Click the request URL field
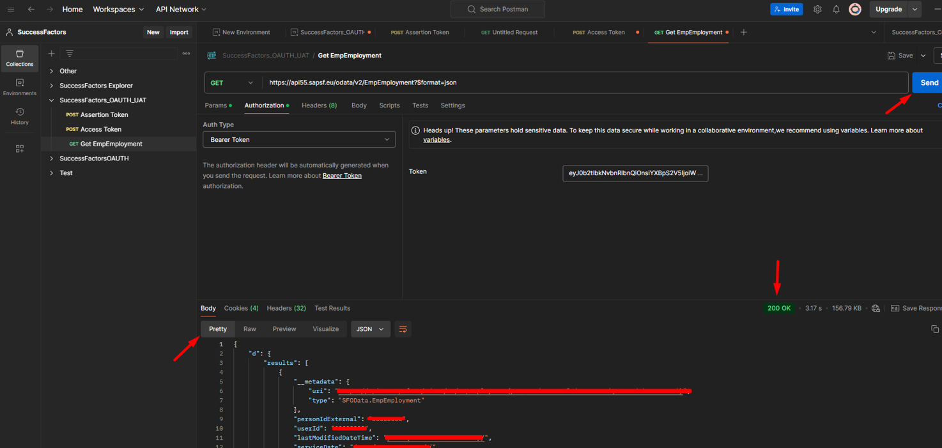This screenshot has width=942, height=448. coord(585,82)
